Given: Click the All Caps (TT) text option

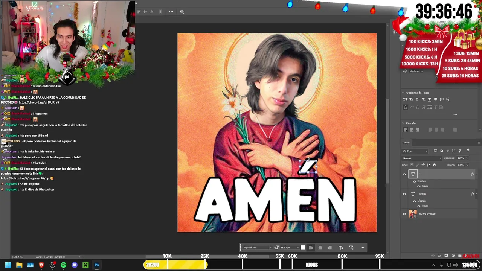Looking at the screenshot, I should [x=405, y=99].
